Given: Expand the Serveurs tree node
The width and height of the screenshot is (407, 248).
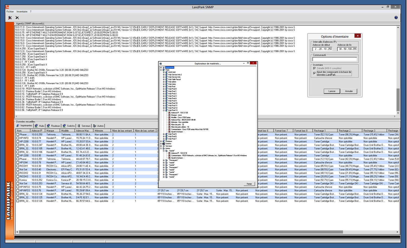Looking at the screenshot, I should [161, 146].
